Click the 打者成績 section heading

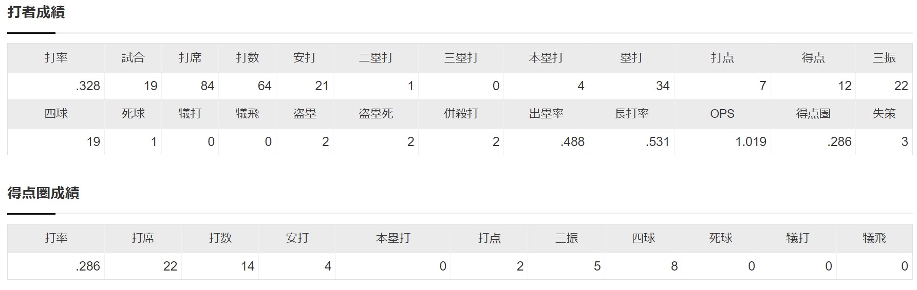coord(36,12)
